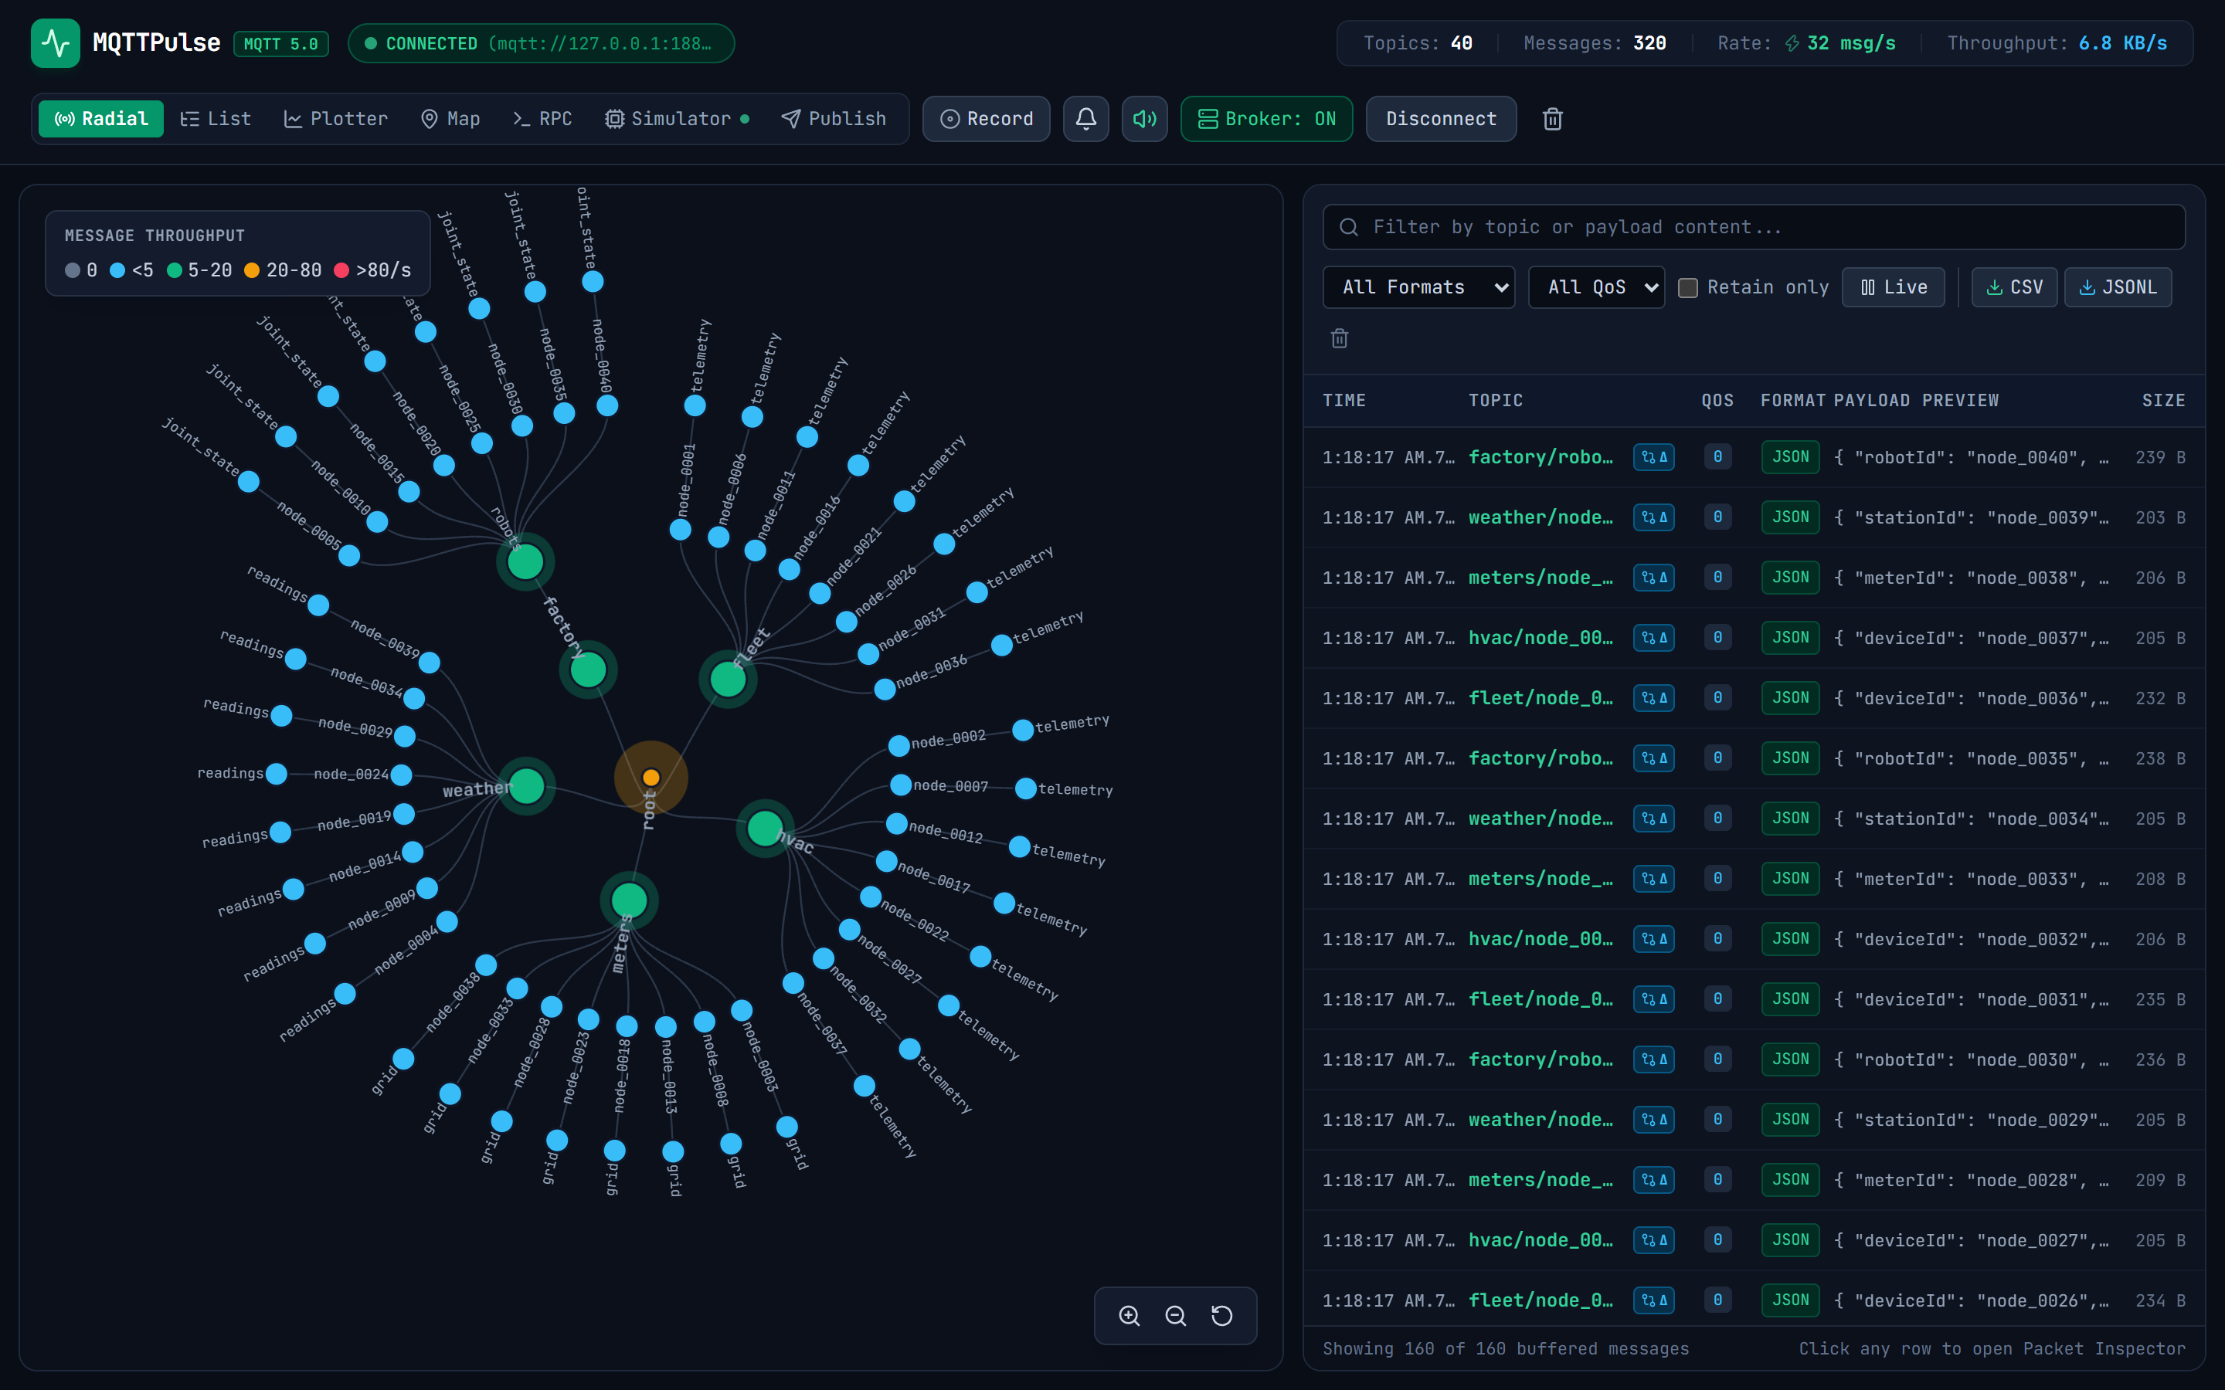The image size is (2225, 1390).
Task: Click the TOPIC column header
Action: coord(1495,400)
